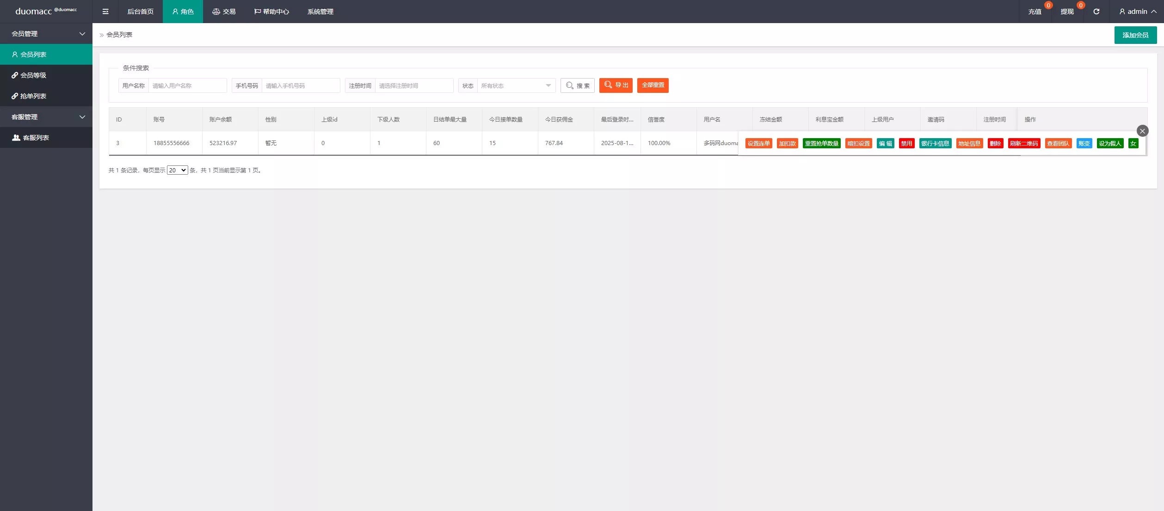This screenshot has width=1164, height=511.
Task: Open the 状态 status dropdown
Action: [x=516, y=86]
